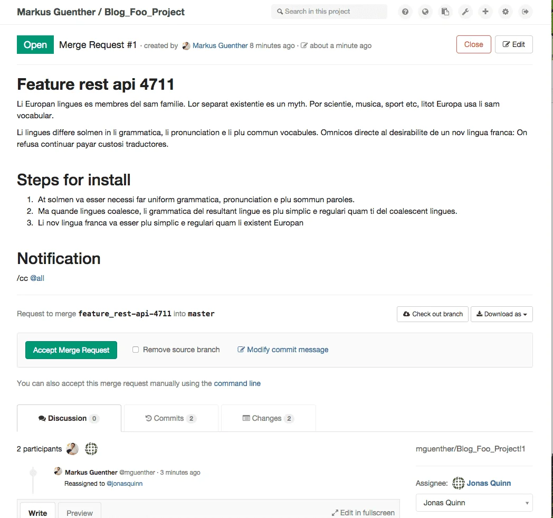Click the red Close button
The image size is (553, 518).
pos(474,44)
